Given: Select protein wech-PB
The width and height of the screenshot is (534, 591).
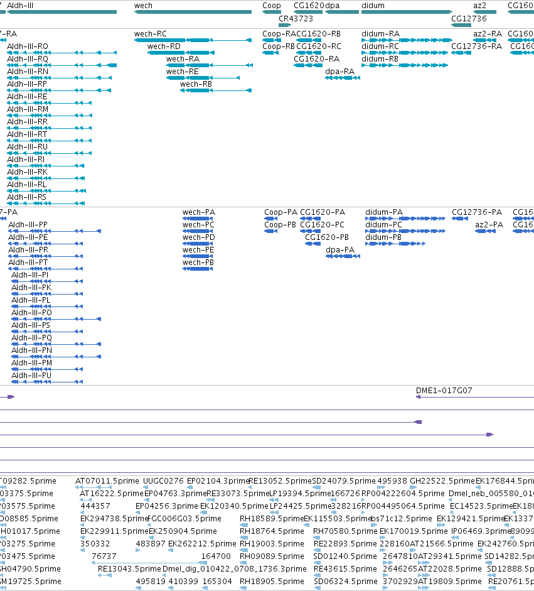Looking at the screenshot, I should pyautogui.click(x=198, y=269).
